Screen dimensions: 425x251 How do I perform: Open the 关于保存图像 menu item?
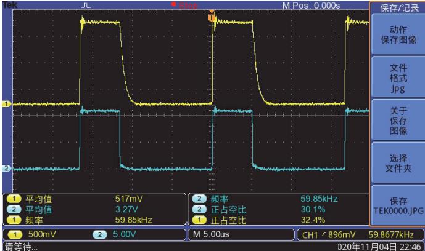coord(398,121)
